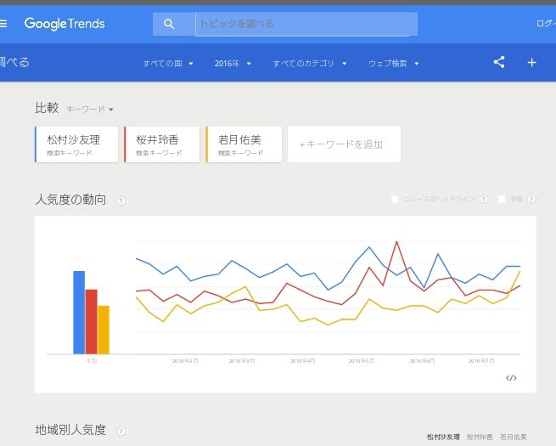
Task: Click the share icon
Action: coord(499,63)
